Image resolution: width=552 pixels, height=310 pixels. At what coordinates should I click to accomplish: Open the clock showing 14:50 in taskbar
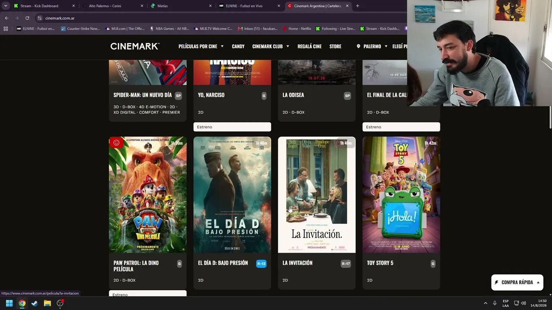[538, 303]
